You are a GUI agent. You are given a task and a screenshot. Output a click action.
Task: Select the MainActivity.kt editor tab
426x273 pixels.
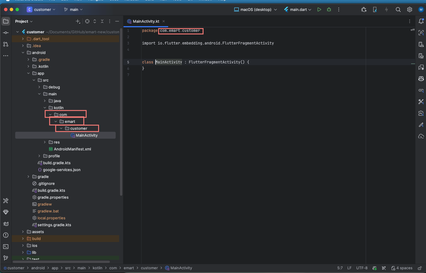(x=146, y=21)
